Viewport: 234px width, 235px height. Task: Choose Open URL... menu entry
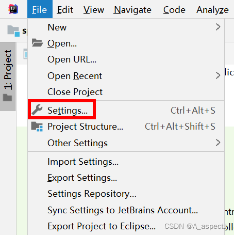point(126,59)
